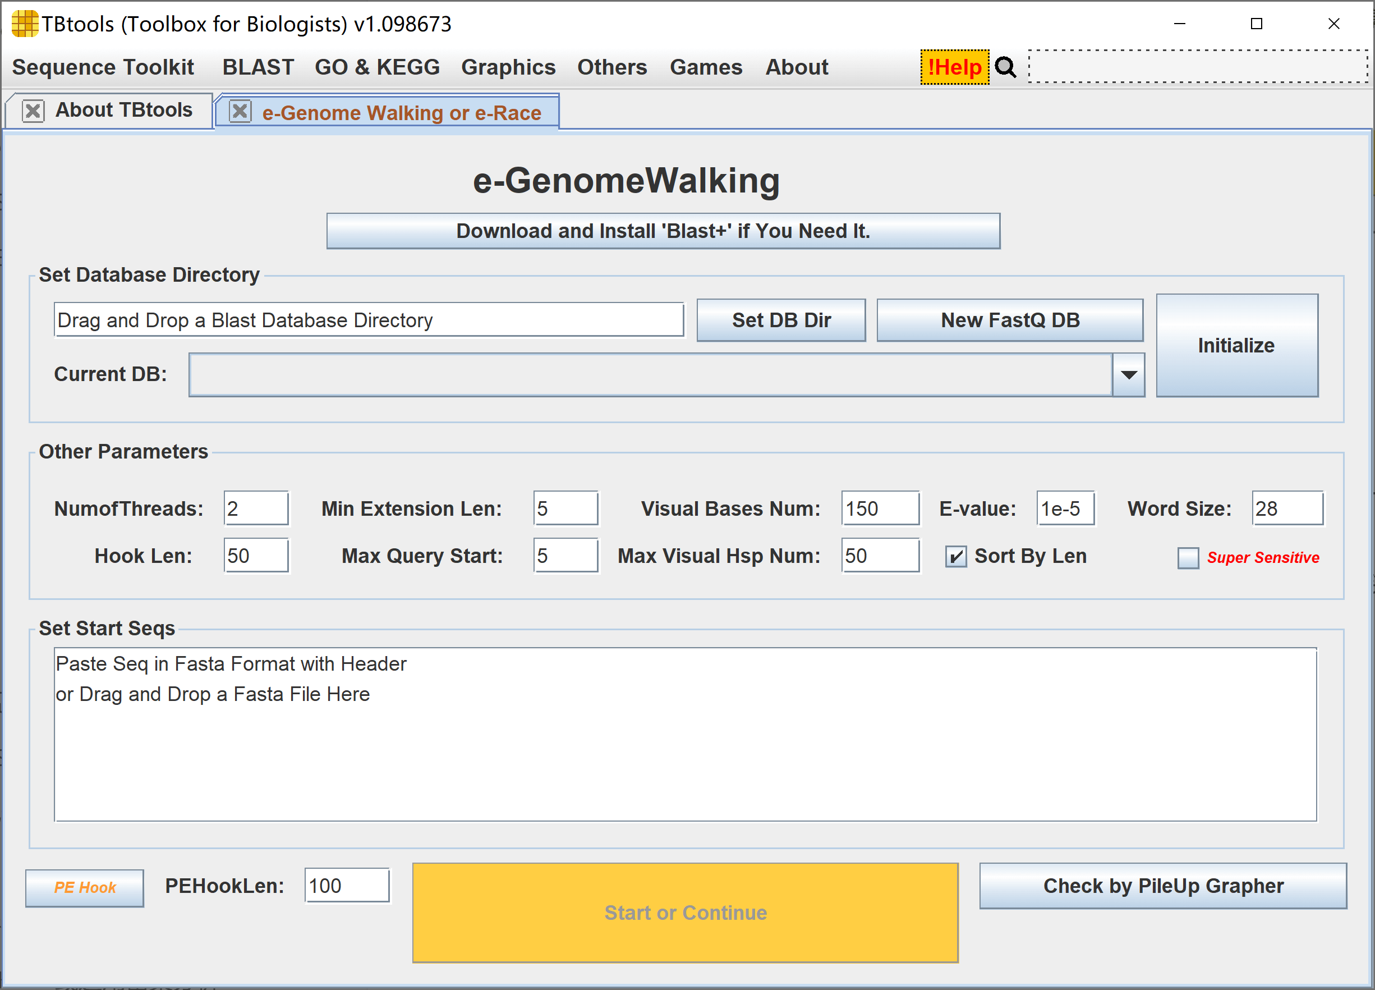Screen dimensions: 1375x990
Task: Click Download and Install Blast+ button
Action: [663, 231]
